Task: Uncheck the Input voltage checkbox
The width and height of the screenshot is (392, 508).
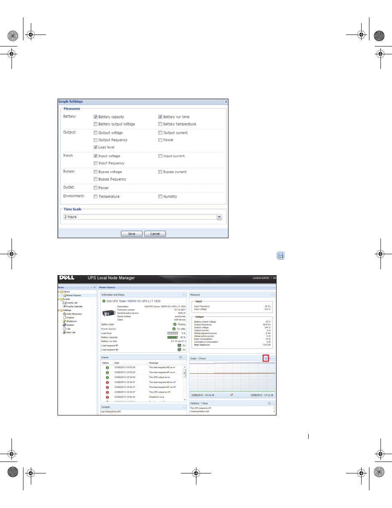Action: click(95, 156)
